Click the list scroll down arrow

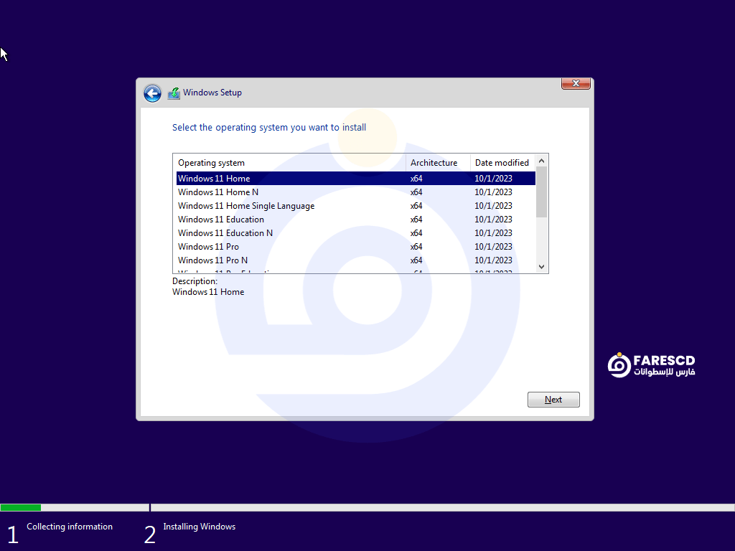tap(541, 267)
